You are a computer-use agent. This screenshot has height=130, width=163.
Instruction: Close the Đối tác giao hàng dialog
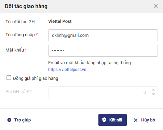point(156,6)
